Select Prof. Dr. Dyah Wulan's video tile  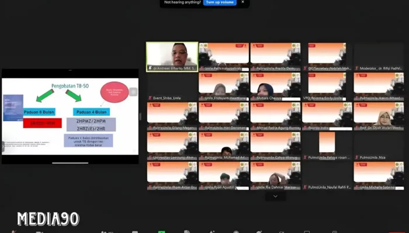point(379,114)
